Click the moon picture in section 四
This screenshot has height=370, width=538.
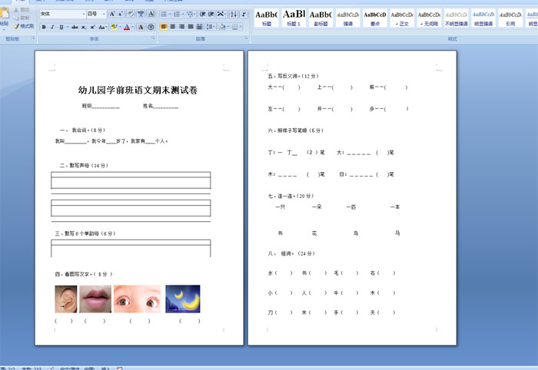click(x=183, y=299)
